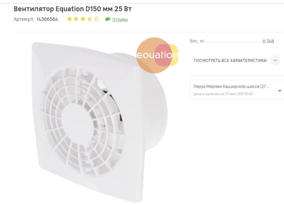The height and width of the screenshot is (205, 284).
Task: Set rating with the third star
Action: (83, 19)
